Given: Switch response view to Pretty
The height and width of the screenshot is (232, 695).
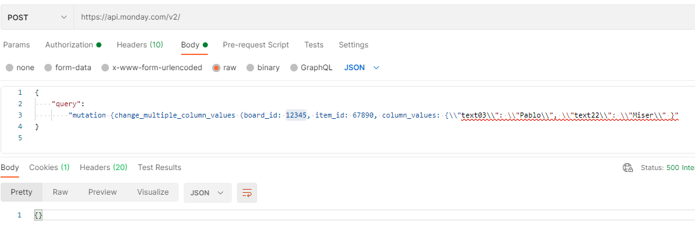Looking at the screenshot, I should [22, 192].
